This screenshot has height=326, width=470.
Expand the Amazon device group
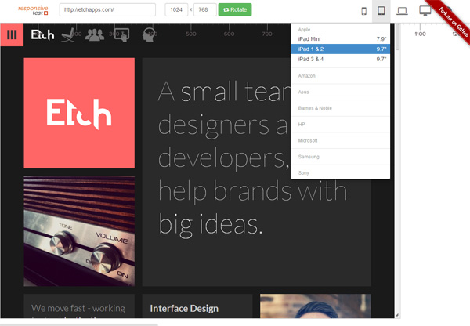340,76
